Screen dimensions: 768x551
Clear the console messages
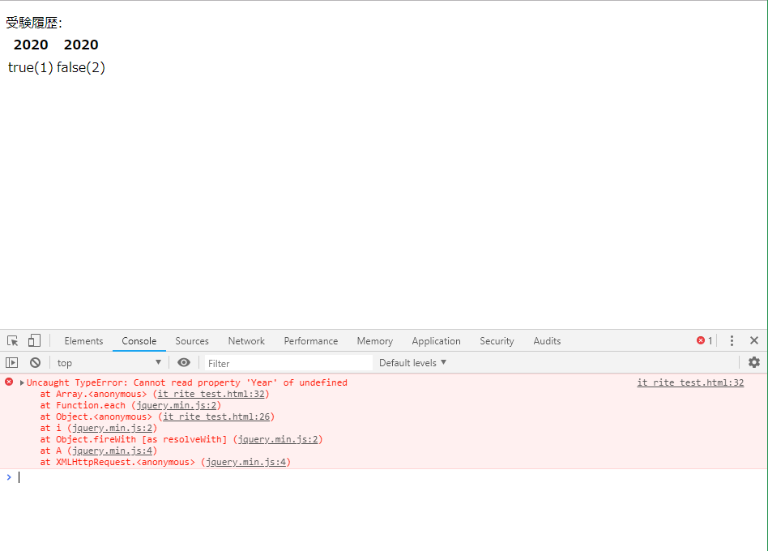(x=35, y=362)
